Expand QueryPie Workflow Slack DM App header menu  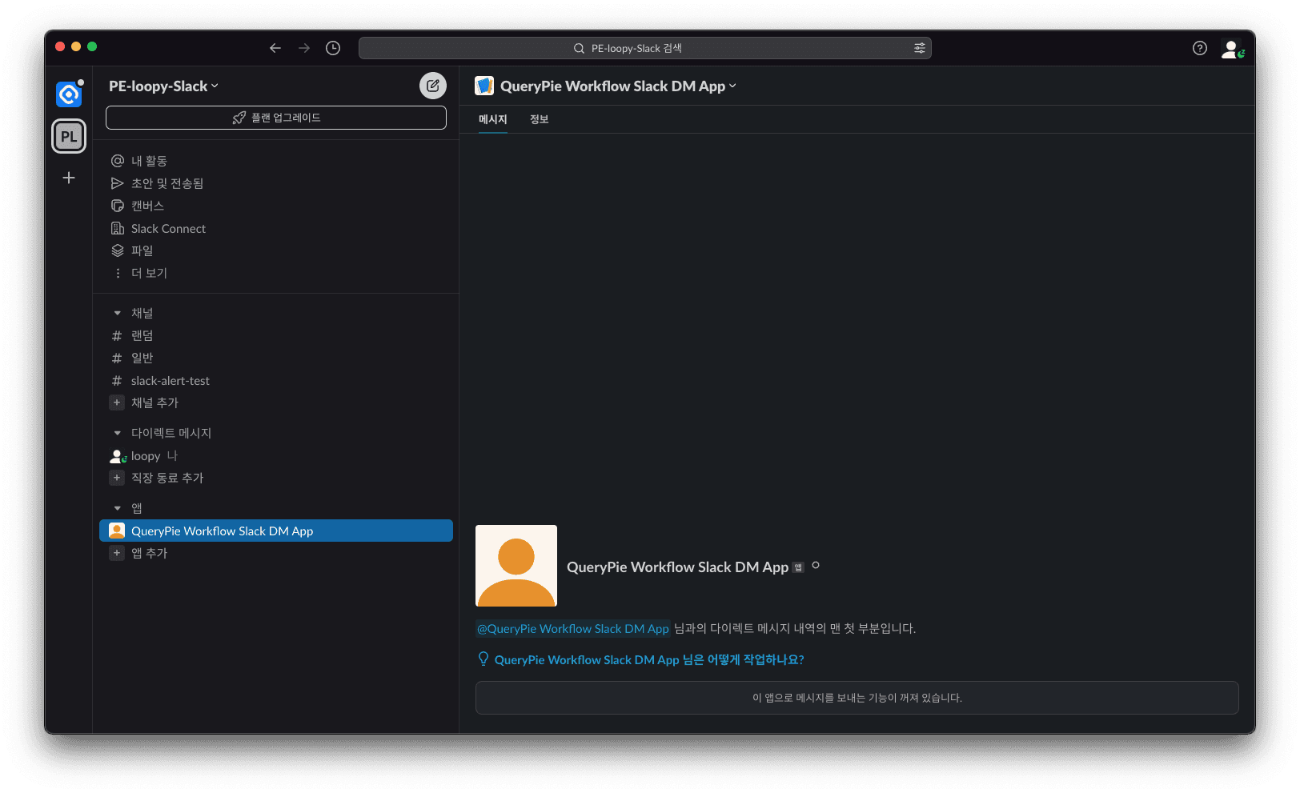click(617, 86)
